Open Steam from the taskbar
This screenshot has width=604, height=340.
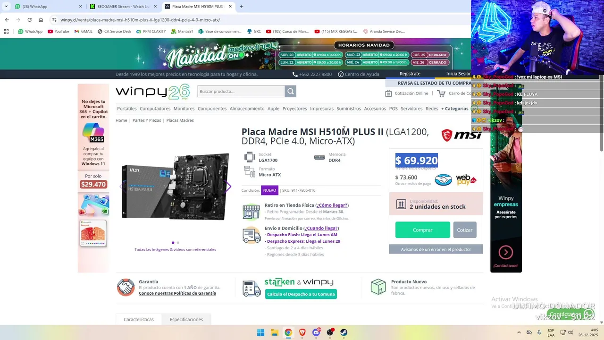(344, 332)
